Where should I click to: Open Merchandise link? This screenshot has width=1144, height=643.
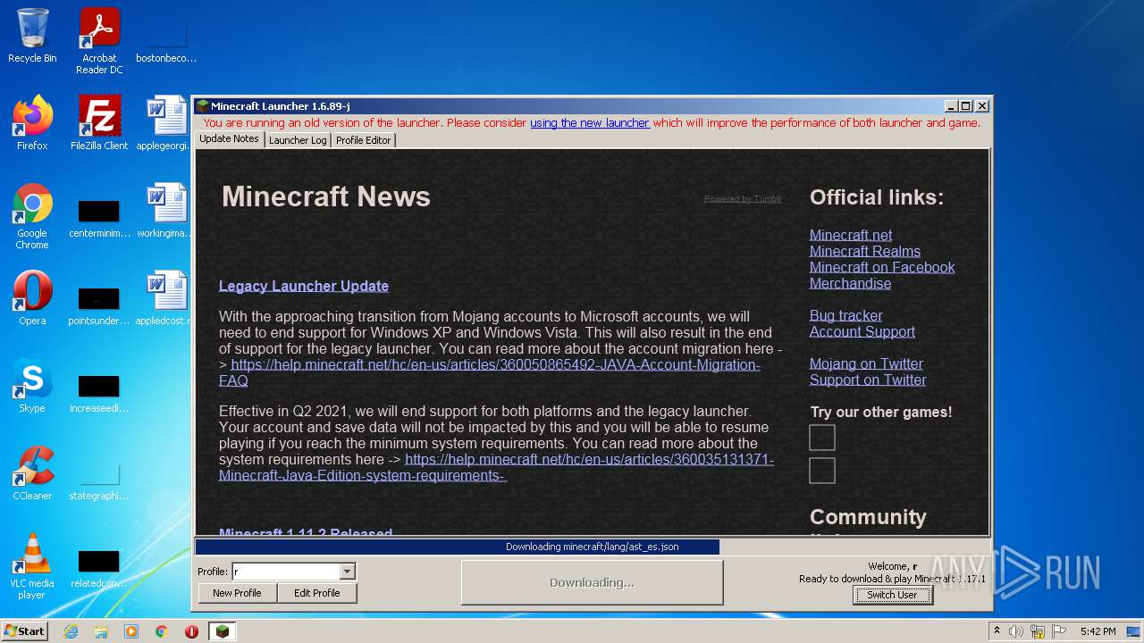pos(850,283)
